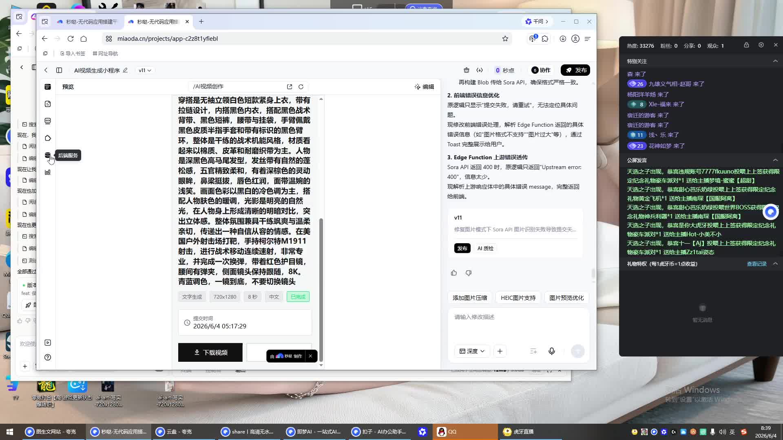This screenshot has width=783, height=440.
Task: Open preview in new window icon
Action: [x=290, y=87]
